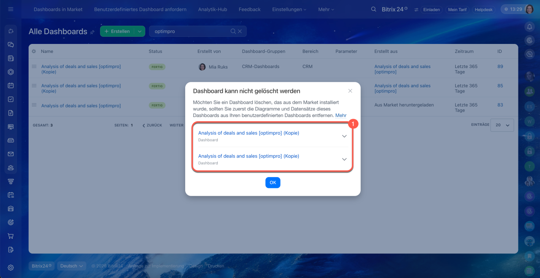Open chat search icon in right panel
The image size is (540, 278).
(529, 54)
